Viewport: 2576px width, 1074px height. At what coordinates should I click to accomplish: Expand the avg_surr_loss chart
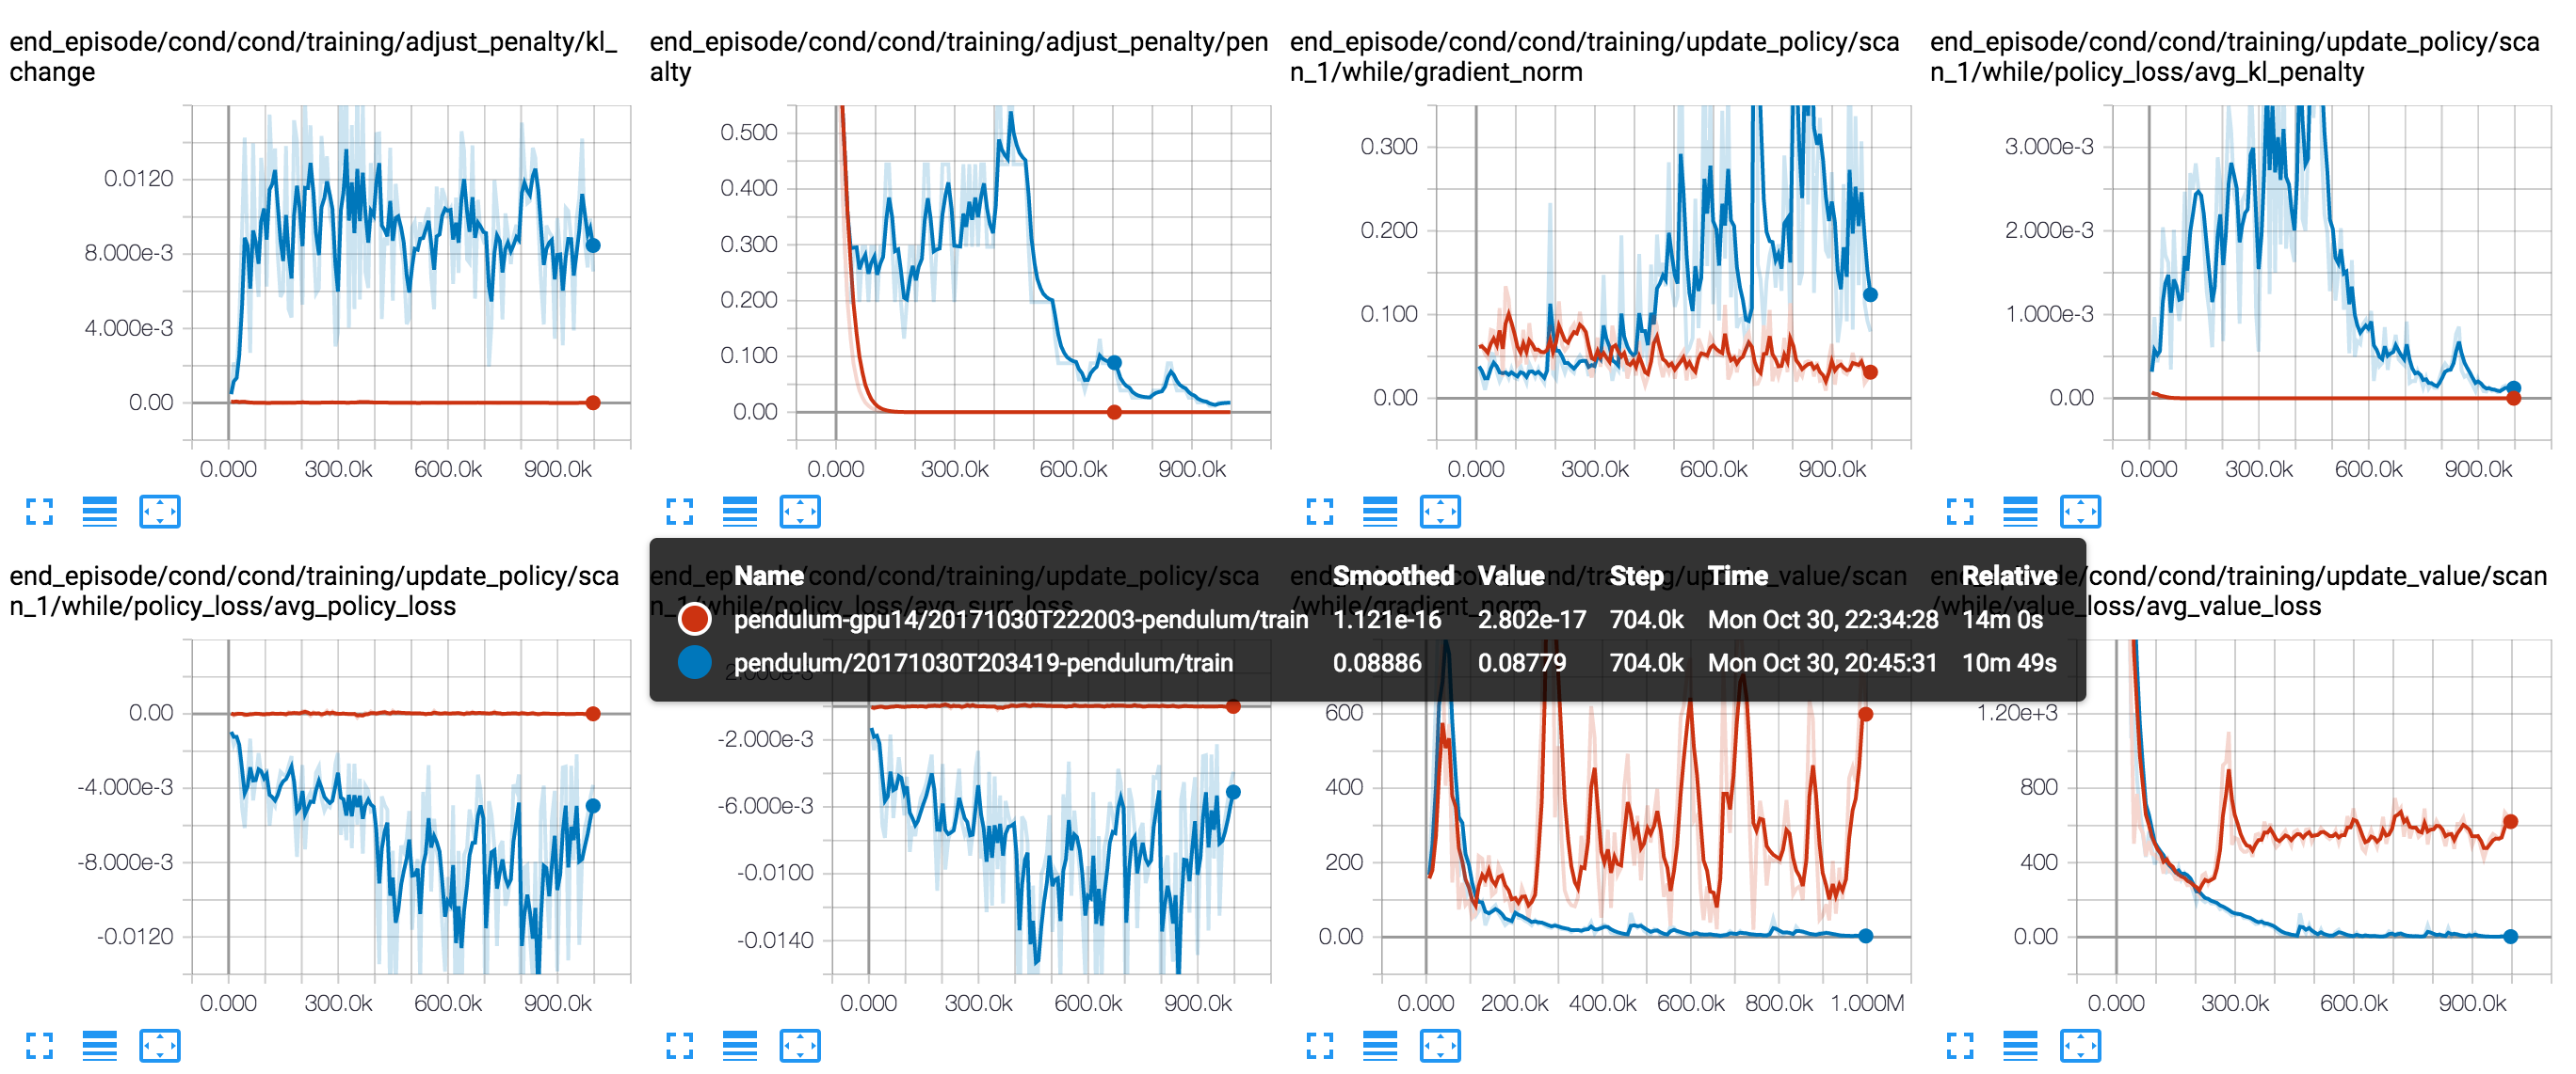pos(681,1047)
